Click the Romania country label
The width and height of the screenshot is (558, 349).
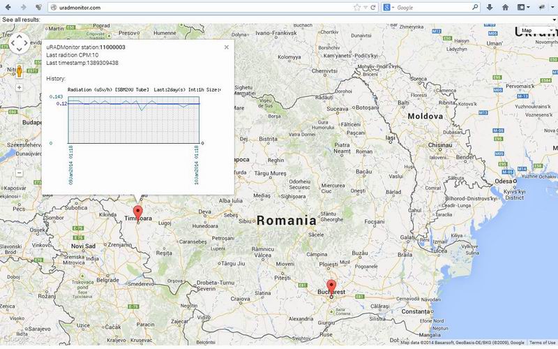pyautogui.click(x=287, y=221)
